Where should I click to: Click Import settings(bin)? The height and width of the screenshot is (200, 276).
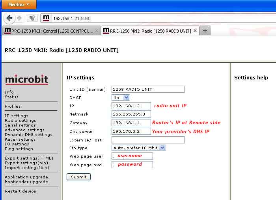[x=27, y=168]
